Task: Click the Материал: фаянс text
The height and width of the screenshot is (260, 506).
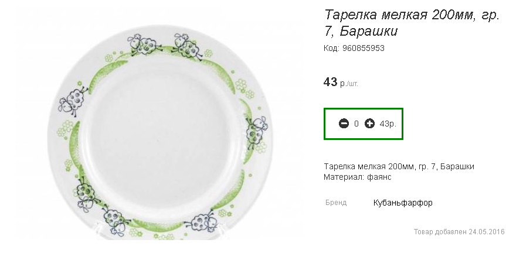Action: click(357, 177)
